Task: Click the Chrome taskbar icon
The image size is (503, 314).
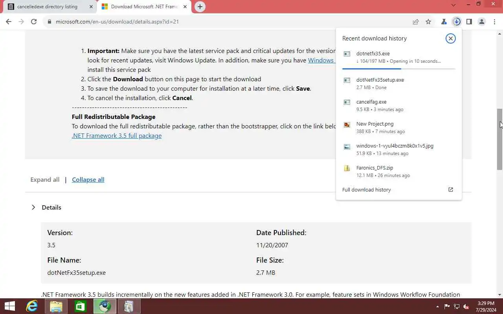Action: [x=105, y=306]
